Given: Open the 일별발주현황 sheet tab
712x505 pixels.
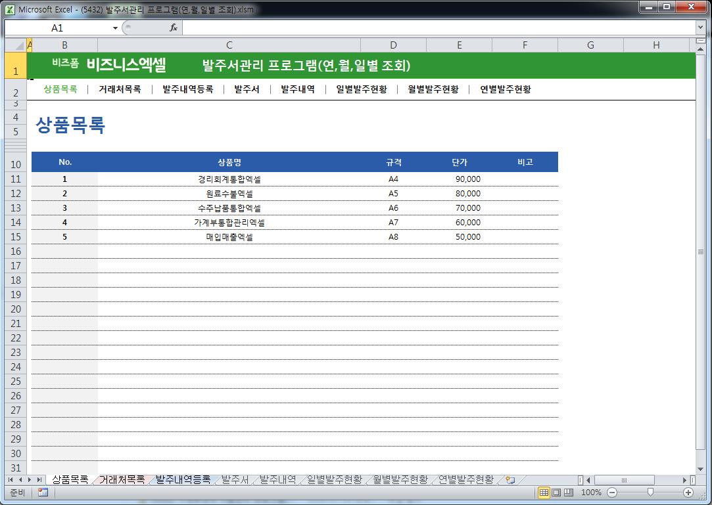Looking at the screenshot, I should pyautogui.click(x=334, y=479).
